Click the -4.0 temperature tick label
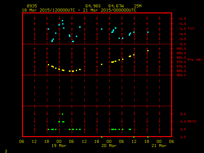 [x=182, y=34]
